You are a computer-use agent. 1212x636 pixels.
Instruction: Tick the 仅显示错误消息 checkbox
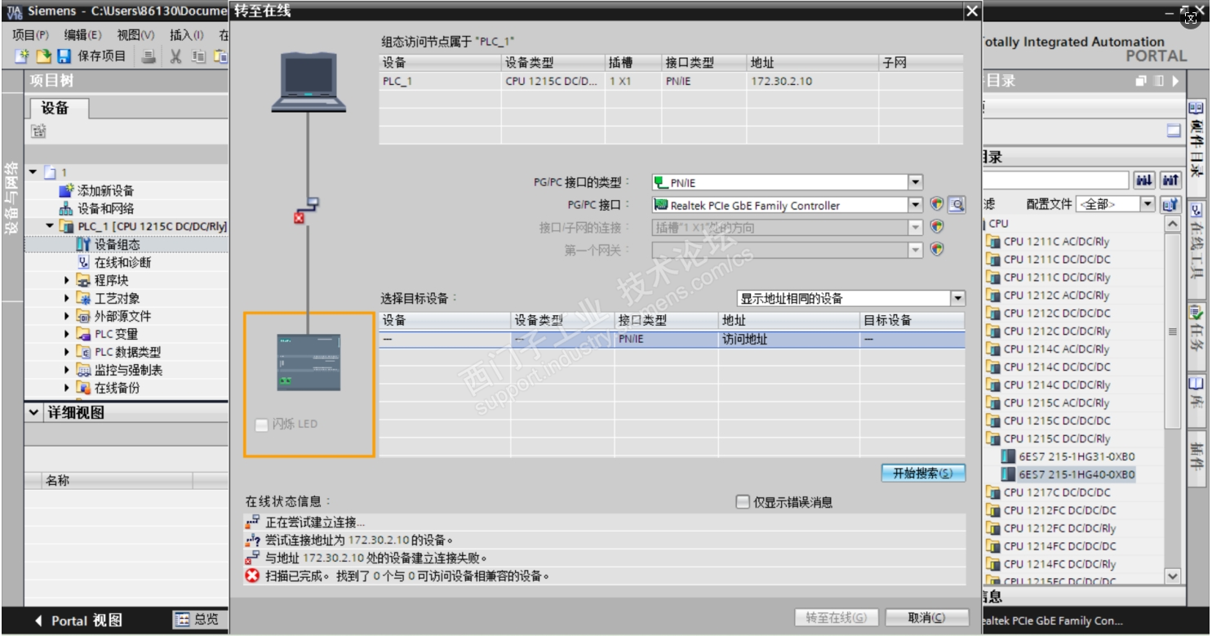coord(743,502)
